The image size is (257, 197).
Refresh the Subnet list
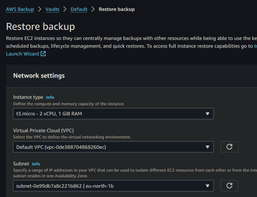(229, 186)
